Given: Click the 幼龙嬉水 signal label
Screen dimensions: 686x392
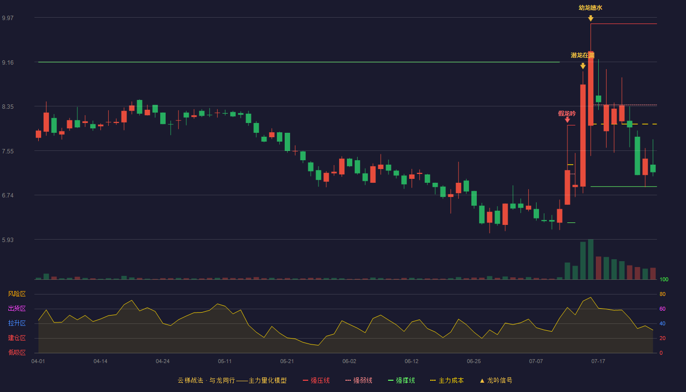Looking at the screenshot, I should (x=590, y=8).
